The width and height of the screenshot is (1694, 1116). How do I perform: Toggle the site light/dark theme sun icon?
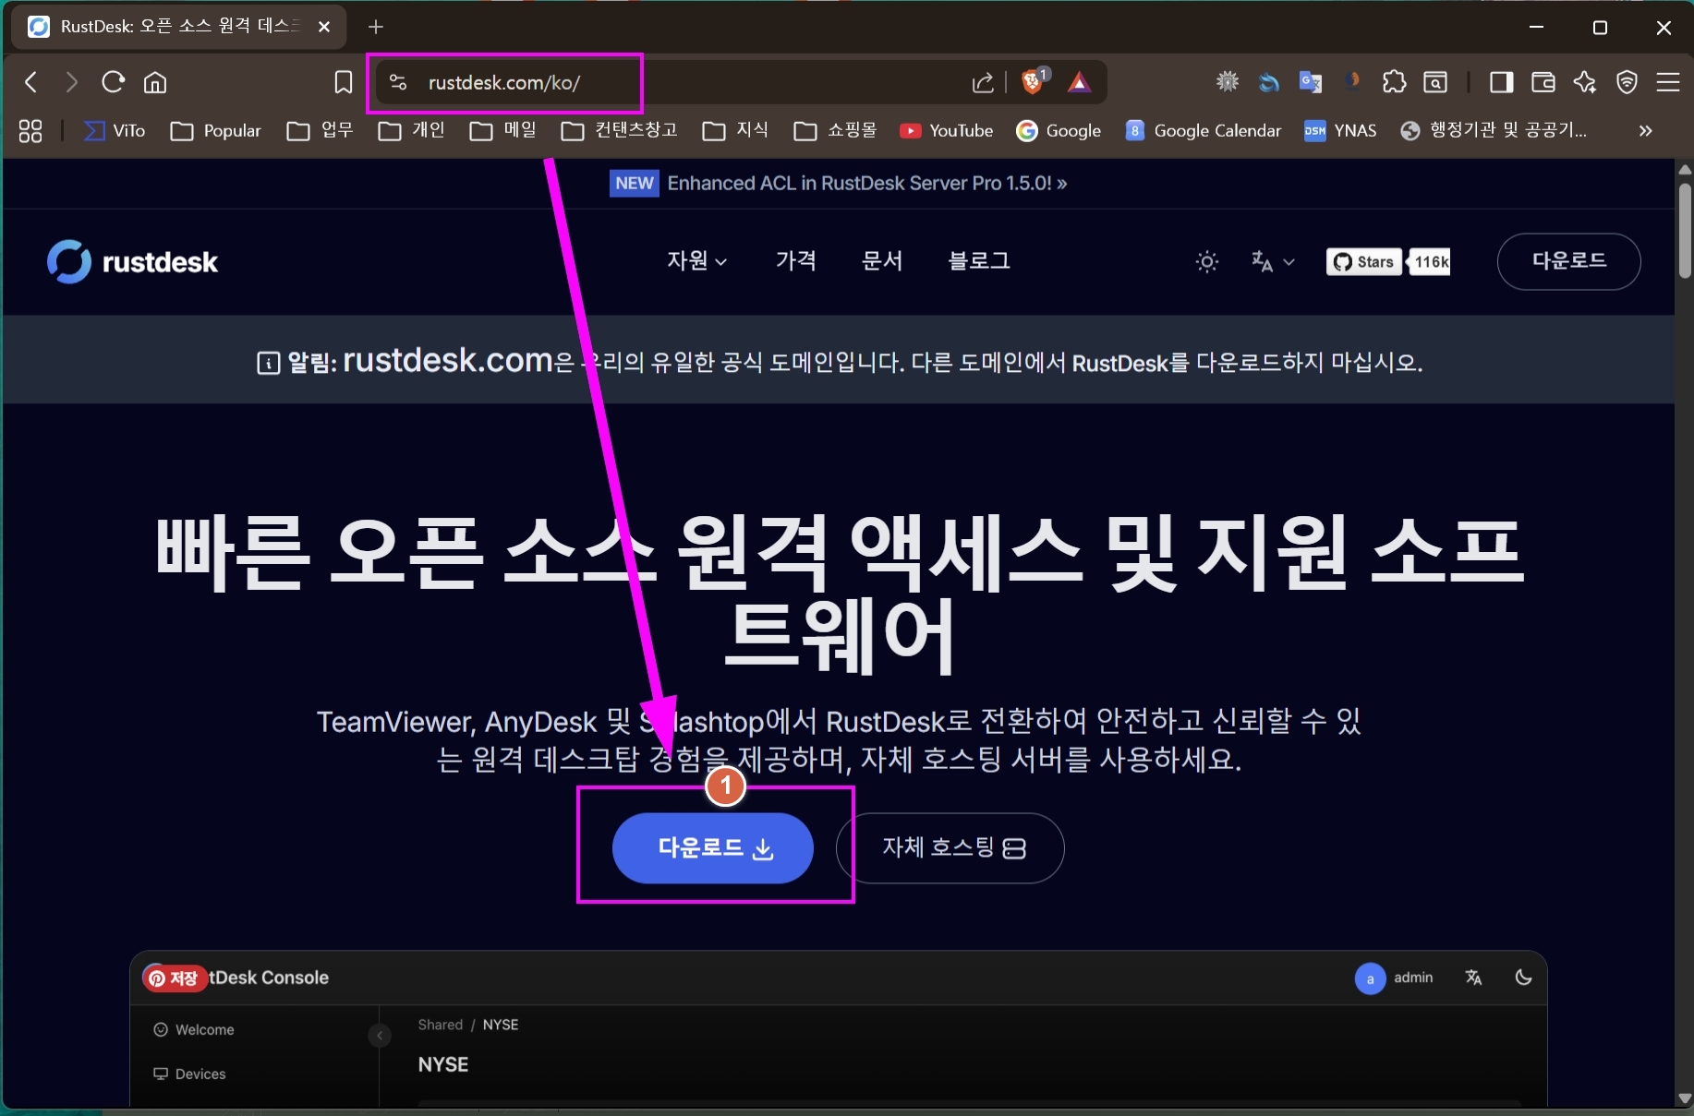1207,262
